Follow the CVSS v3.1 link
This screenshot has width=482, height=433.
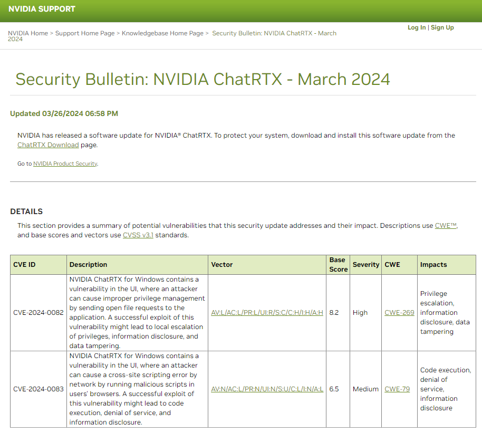click(138, 235)
